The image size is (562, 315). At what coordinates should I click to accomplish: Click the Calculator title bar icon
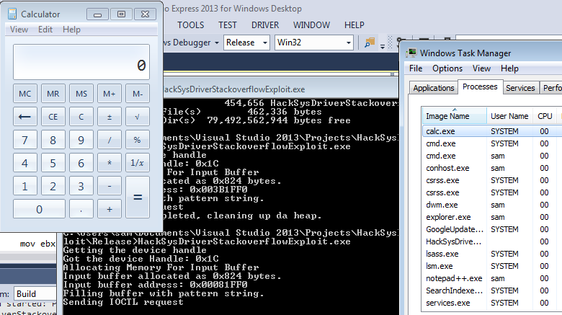pyautogui.click(x=12, y=14)
